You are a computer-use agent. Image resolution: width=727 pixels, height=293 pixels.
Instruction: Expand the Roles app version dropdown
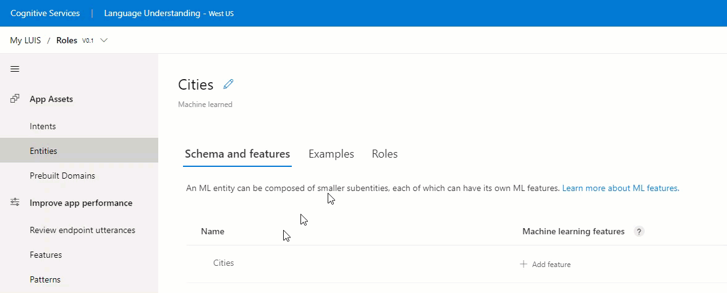pyautogui.click(x=103, y=40)
